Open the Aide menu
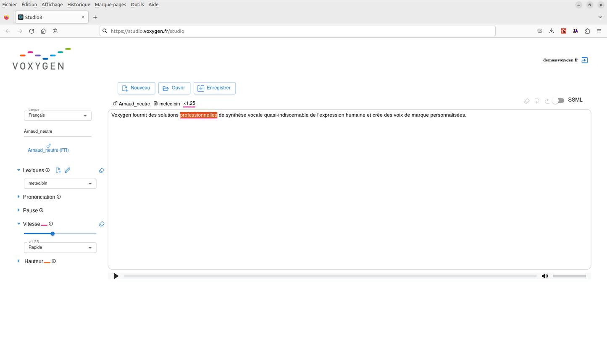The height and width of the screenshot is (346, 607). (x=153, y=5)
